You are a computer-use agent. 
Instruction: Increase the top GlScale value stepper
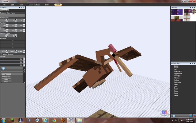24,58
